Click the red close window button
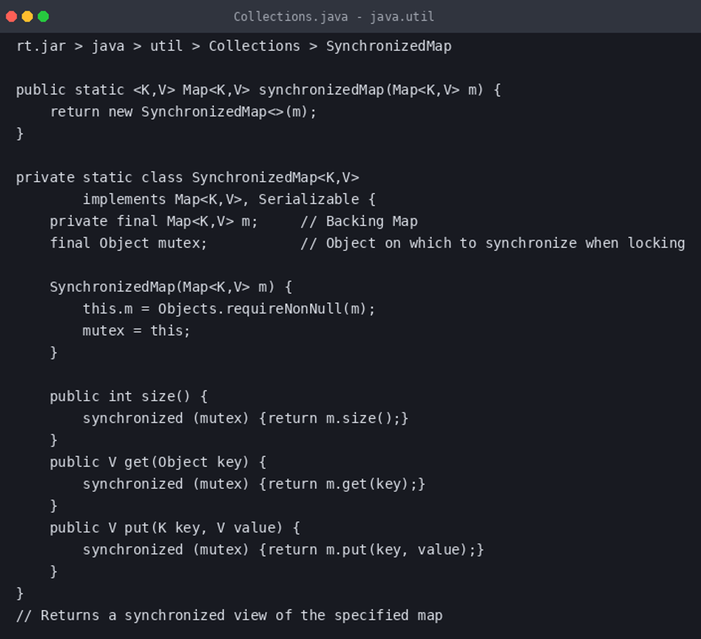Viewport: 701px width, 639px height. (x=11, y=16)
